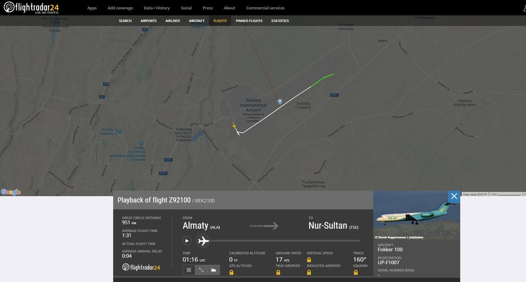
Task: Switch to the SEARCH tab
Action: 125,21
